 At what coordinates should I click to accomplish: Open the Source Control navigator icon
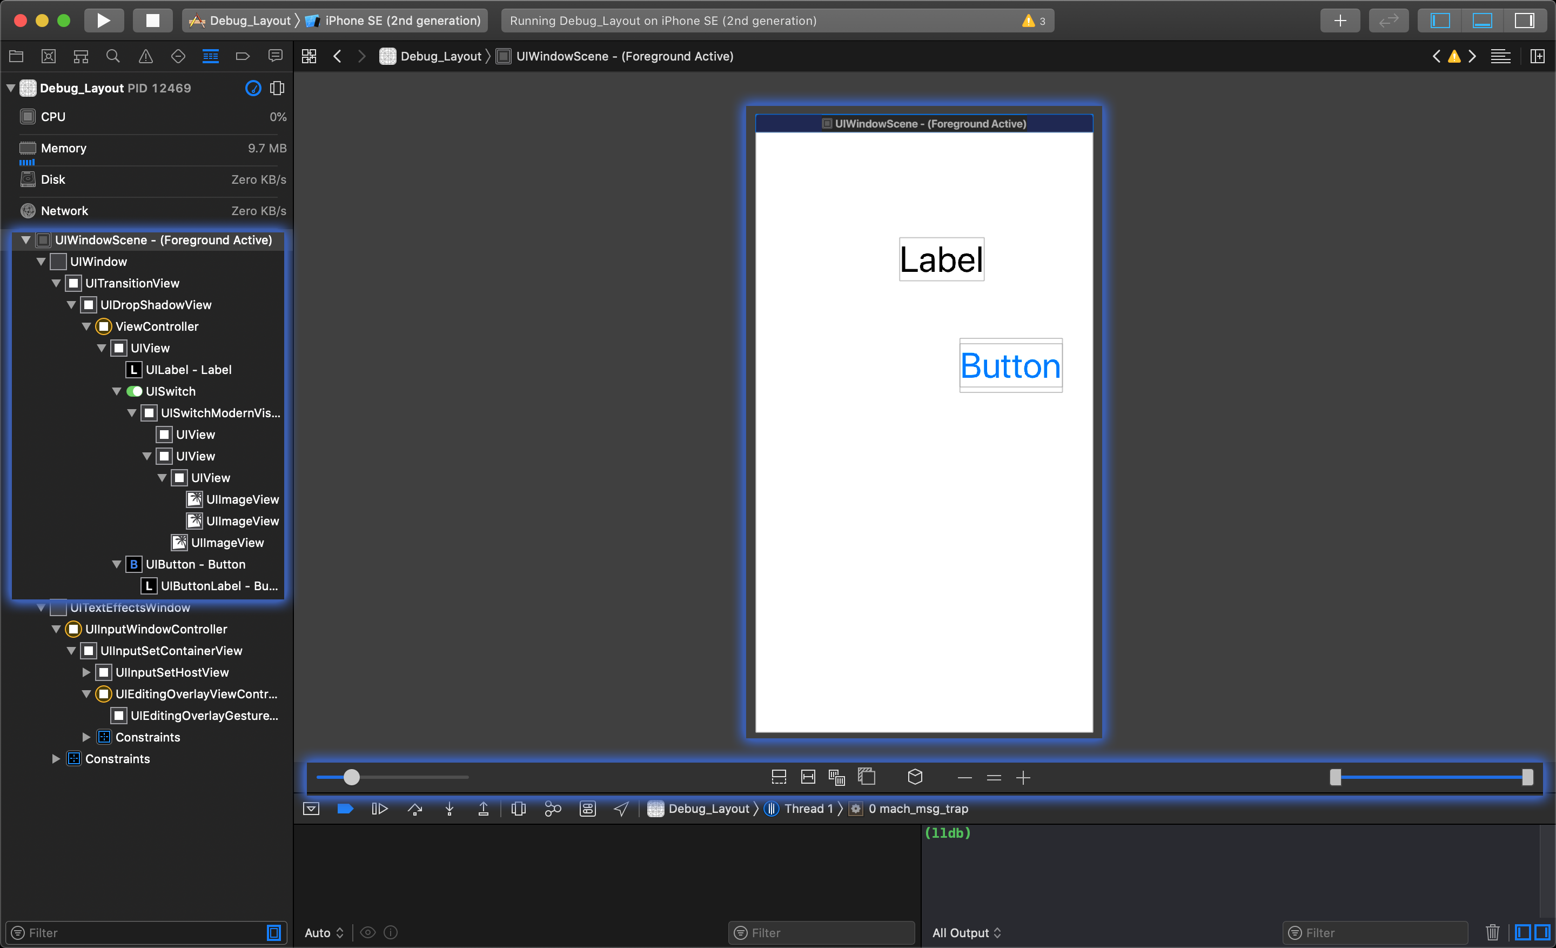tap(49, 56)
